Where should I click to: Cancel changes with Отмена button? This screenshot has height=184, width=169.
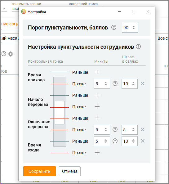[70, 171]
